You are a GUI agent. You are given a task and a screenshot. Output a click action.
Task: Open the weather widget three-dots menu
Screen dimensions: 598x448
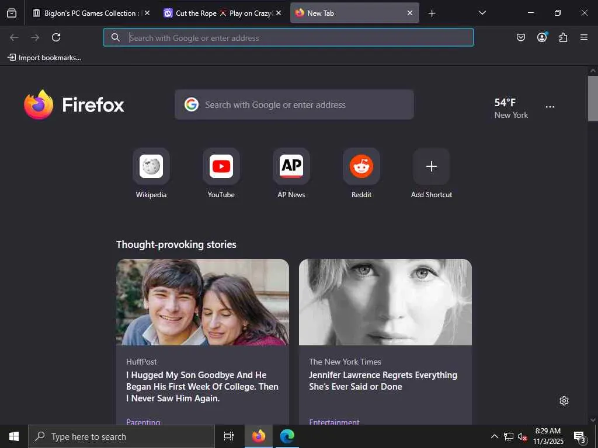(x=550, y=107)
